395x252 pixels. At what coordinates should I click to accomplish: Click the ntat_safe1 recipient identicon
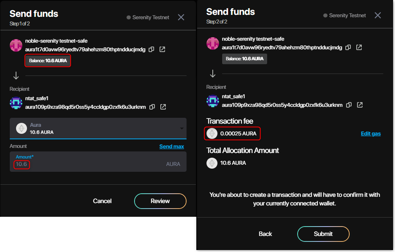pyautogui.click(x=16, y=103)
